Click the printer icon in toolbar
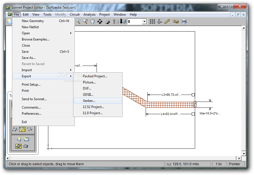This screenshot has width=254, height=175. [x=184, y=21]
